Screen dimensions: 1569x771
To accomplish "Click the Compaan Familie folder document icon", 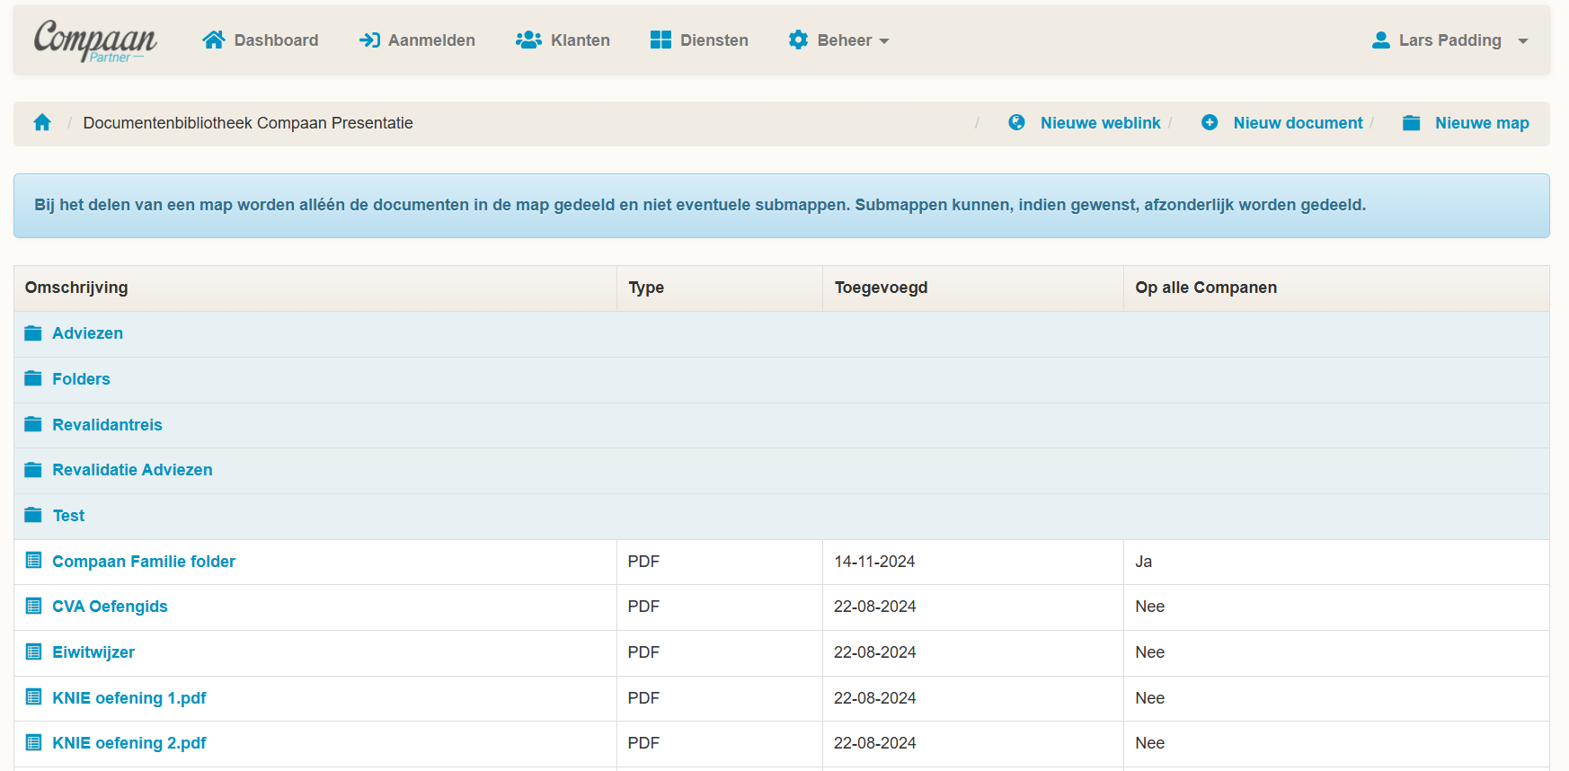I will point(34,561).
